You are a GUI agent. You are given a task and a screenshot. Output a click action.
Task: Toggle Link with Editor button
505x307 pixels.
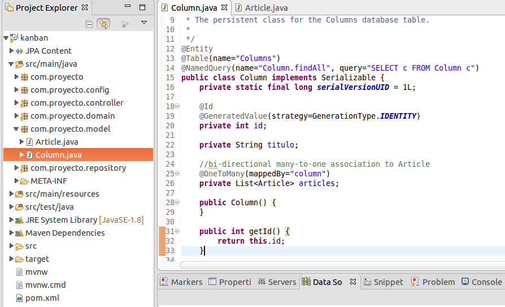(103, 24)
